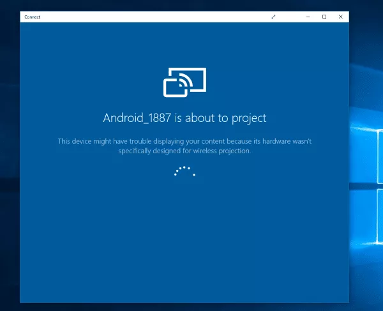Minimize the Connect window
Image resolution: width=383 pixels, height=311 pixels.
tap(308, 17)
